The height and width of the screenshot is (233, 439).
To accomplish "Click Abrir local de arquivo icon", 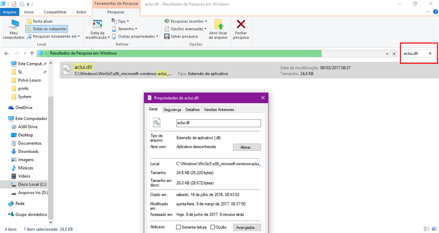I will [218, 24].
